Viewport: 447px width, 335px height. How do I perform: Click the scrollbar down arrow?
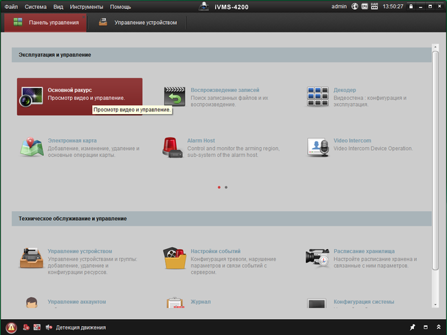tap(435, 305)
